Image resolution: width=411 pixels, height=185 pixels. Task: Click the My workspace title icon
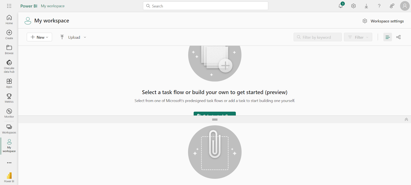pos(28,21)
